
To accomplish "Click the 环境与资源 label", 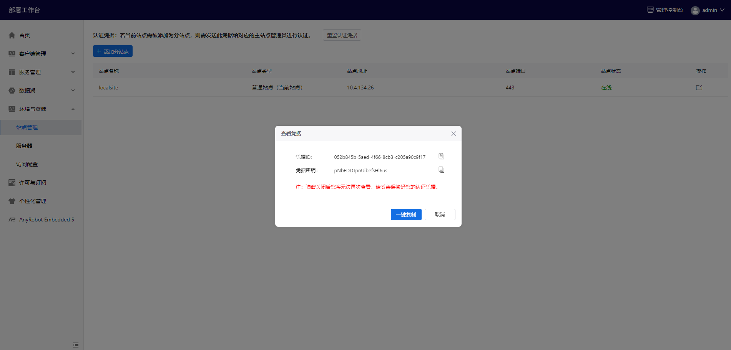I will (33, 109).
